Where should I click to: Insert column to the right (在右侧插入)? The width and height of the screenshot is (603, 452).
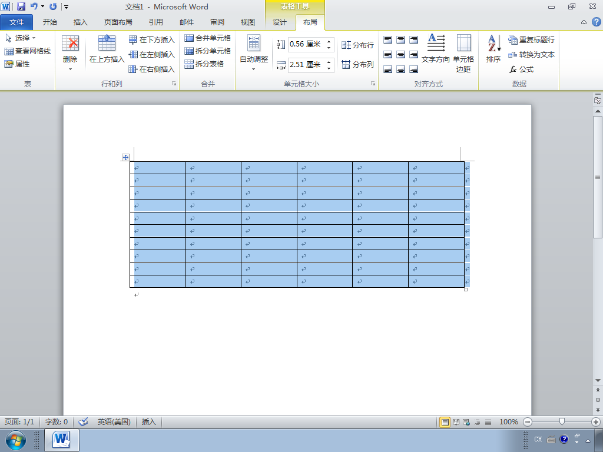coord(151,69)
